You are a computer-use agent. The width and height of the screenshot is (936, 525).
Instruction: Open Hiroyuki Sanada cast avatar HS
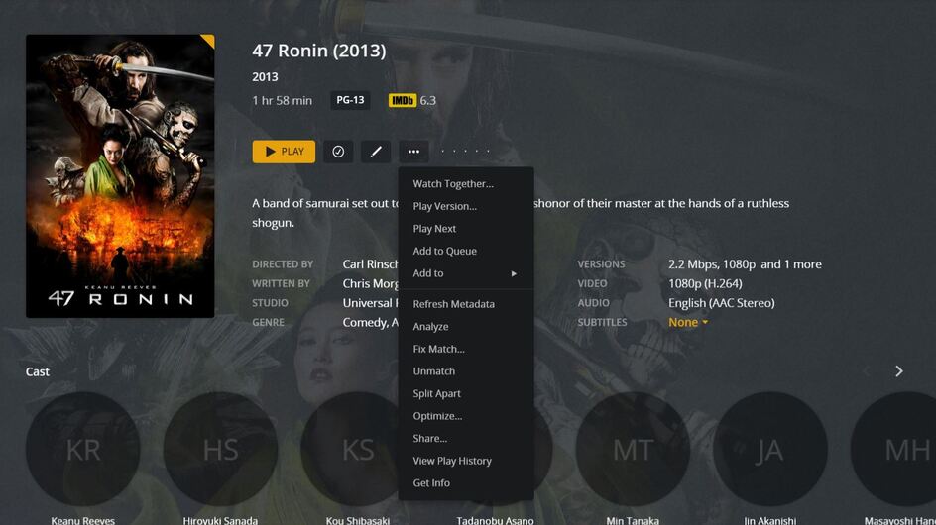point(220,449)
